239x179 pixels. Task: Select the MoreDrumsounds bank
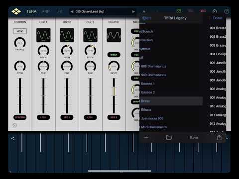[x=171, y=127]
